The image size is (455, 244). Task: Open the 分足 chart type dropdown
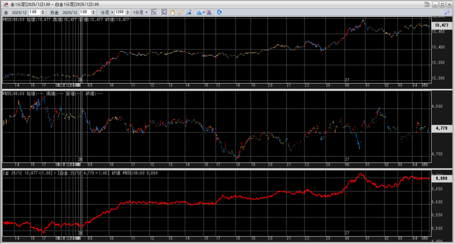pos(107,12)
